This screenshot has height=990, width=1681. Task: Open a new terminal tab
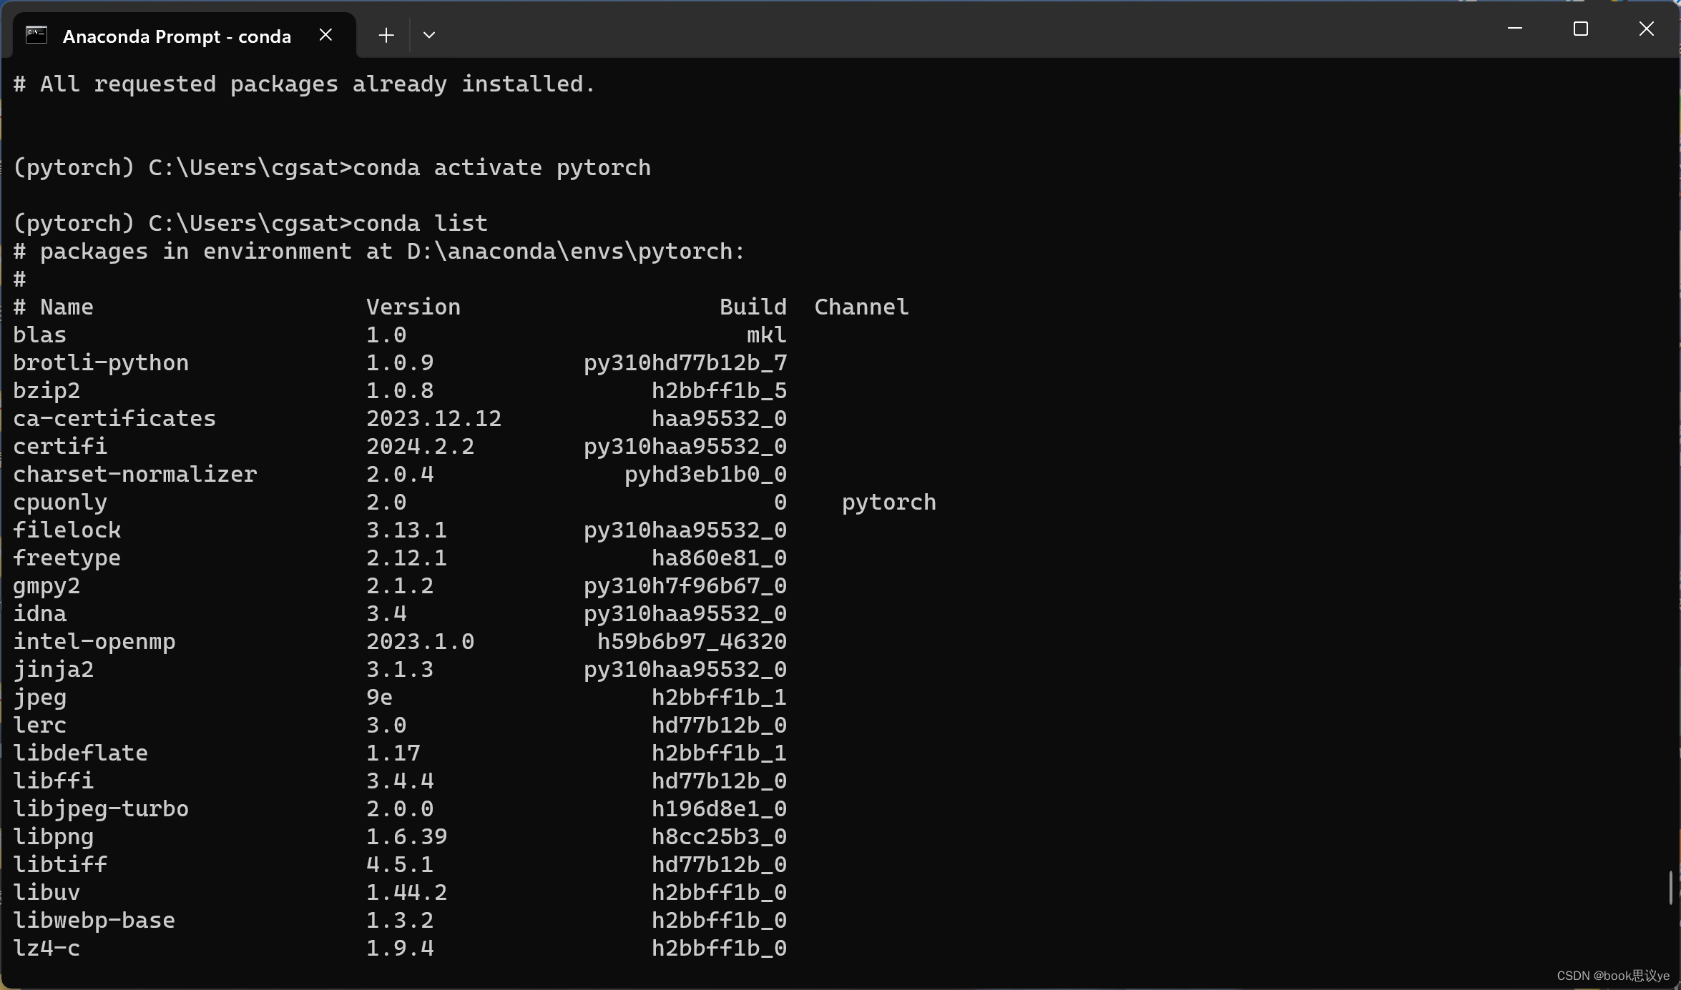coord(385,34)
